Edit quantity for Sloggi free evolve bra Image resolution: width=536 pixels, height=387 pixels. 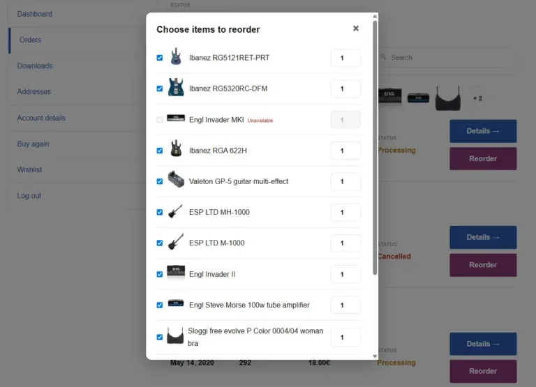click(345, 337)
